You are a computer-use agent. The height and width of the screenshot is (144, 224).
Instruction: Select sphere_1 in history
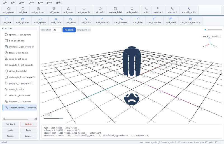click(x=20, y=35)
